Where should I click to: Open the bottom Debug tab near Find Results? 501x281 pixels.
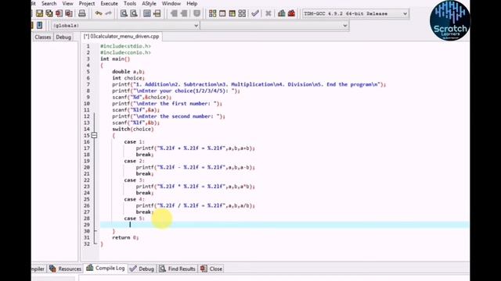pyautogui.click(x=142, y=269)
